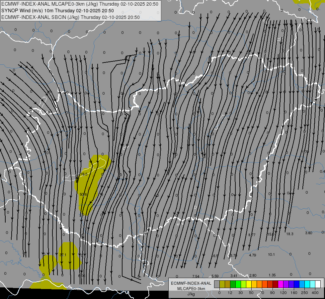Click the 15.0 data value
The width and height of the screenshot is (325, 299).
(x=271, y=234)
